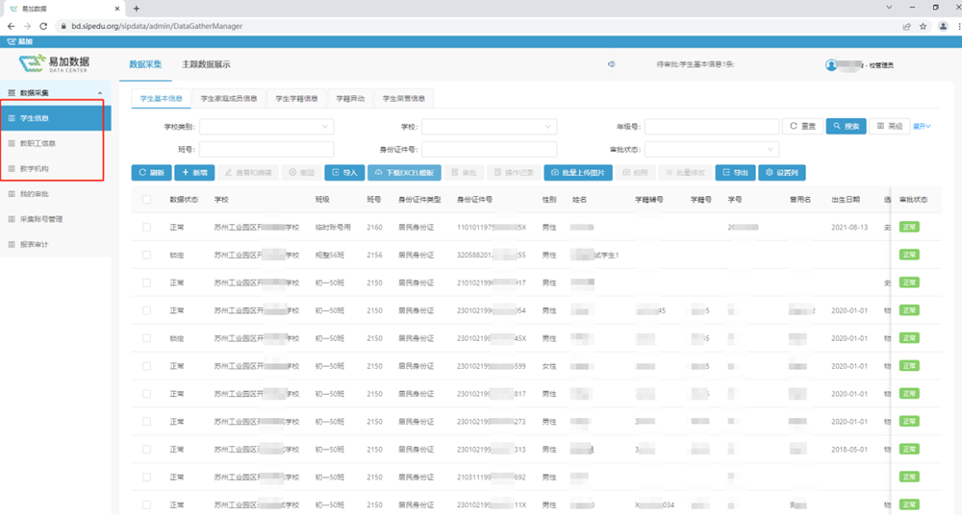Click the 规整56班 class cell

tap(329, 255)
